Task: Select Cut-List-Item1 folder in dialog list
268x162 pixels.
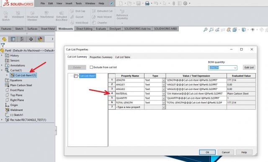Action: pyautogui.click(x=88, y=76)
